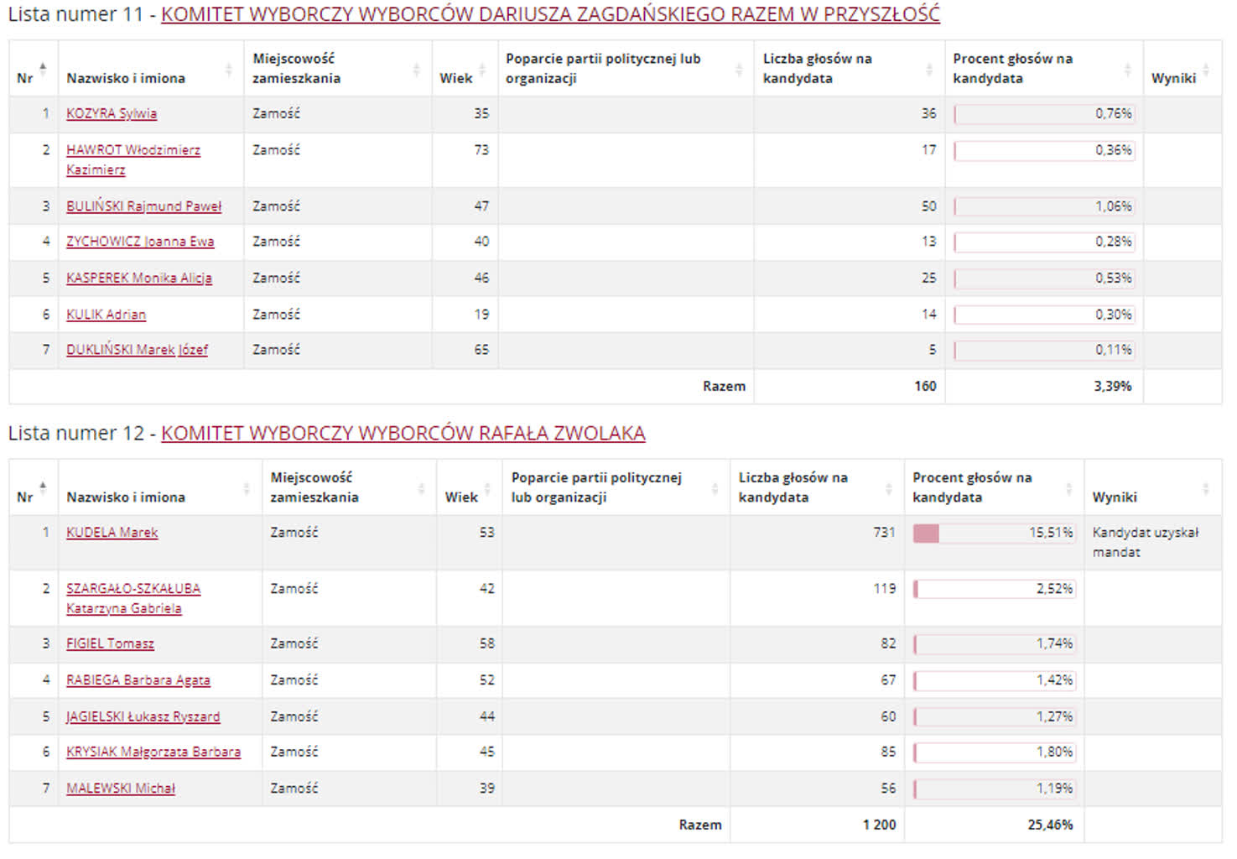Click Poparcie partii sort arrows in List 12

715,488
